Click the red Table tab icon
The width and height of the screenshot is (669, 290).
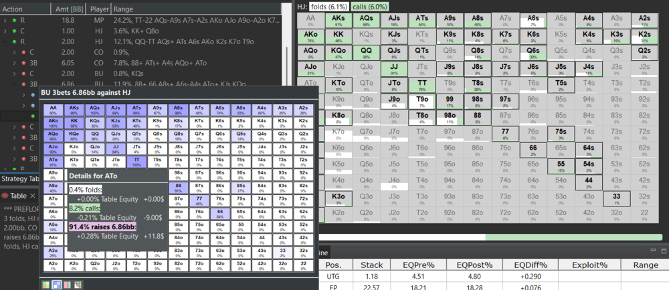point(5,196)
